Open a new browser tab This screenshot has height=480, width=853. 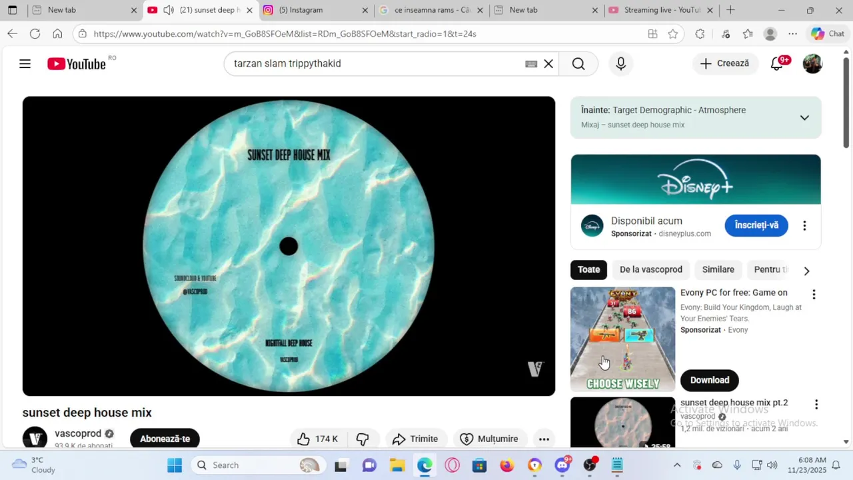point(730,10)
